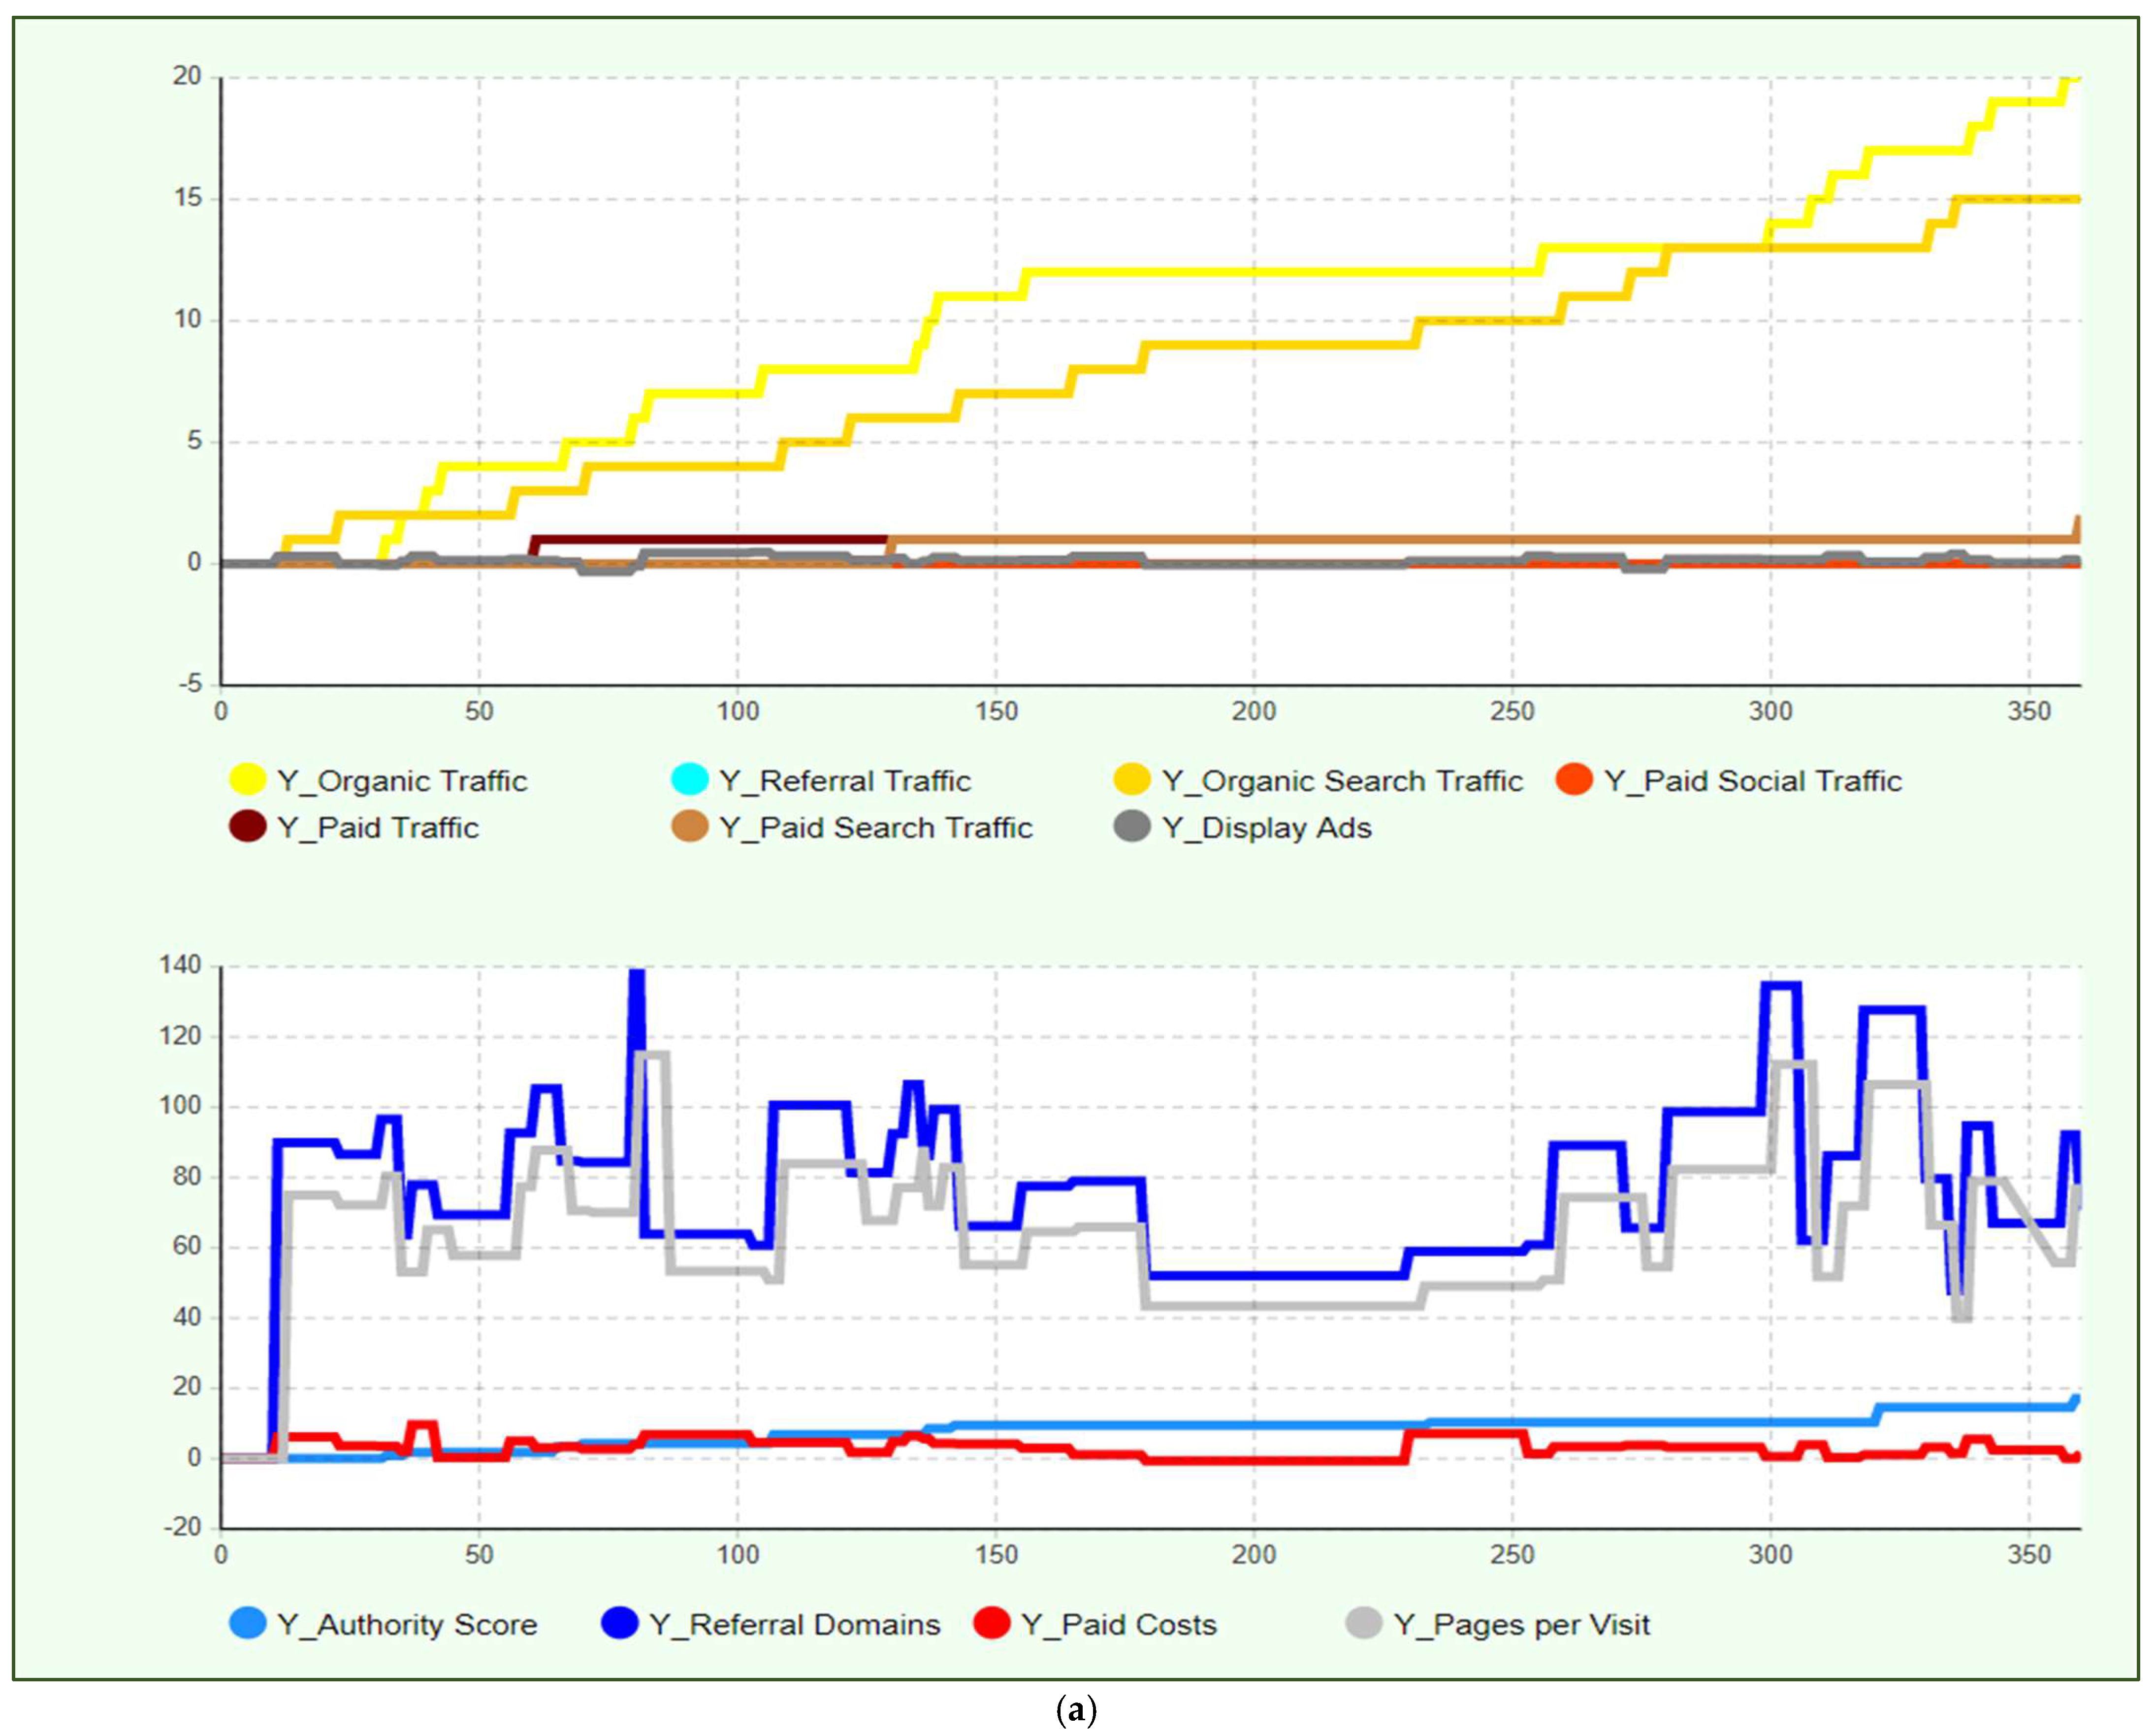Click the dark red Y_Paid Traffic legend dot
The image size is (2156, 1735).
click(247, 826)
